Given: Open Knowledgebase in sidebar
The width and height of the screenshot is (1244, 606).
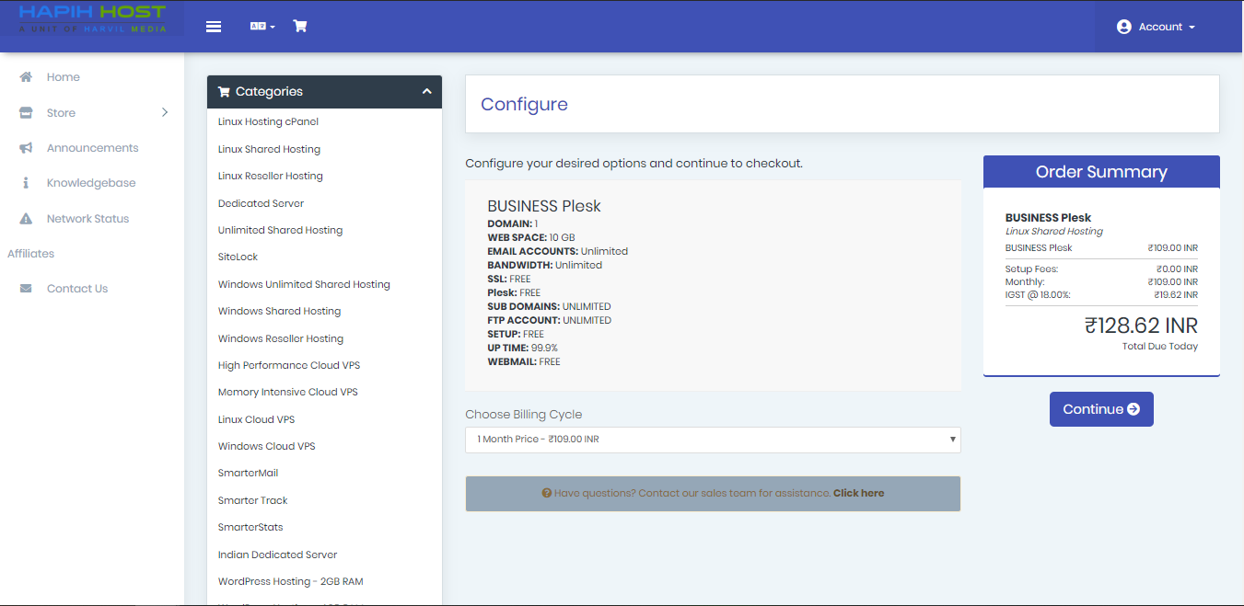Looking at the screenshot, I should point(91,183).
